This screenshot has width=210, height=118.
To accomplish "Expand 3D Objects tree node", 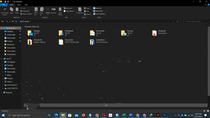I will pyautogui.click(x=2, y=62).
